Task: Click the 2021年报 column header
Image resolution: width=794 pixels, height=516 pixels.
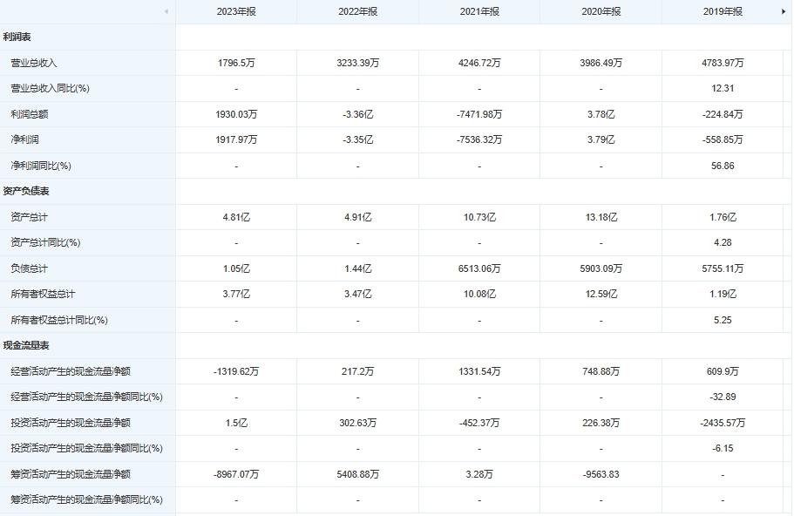Action: point(479,12)
